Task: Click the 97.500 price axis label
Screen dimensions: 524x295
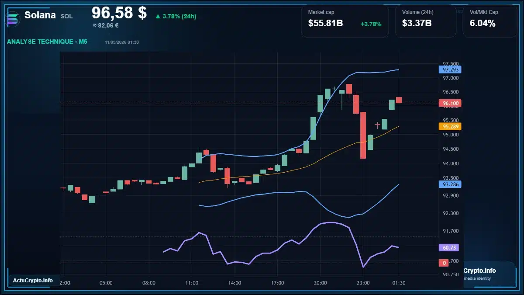Action: 451,64
